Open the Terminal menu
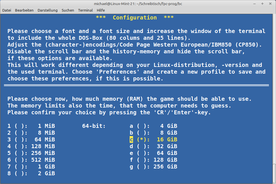The width and height of the screenshot is (276, 184). tap(85, 10)
